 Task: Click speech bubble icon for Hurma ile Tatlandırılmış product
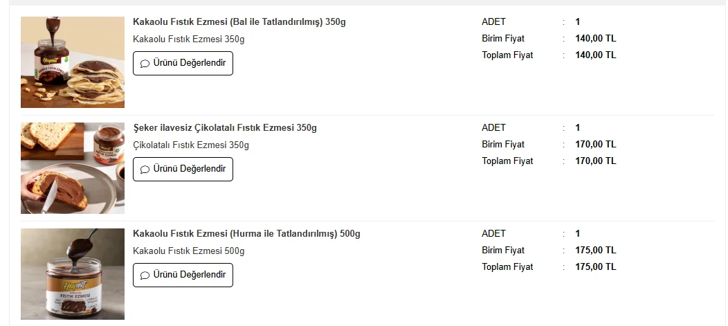click(x=145, y=275)
